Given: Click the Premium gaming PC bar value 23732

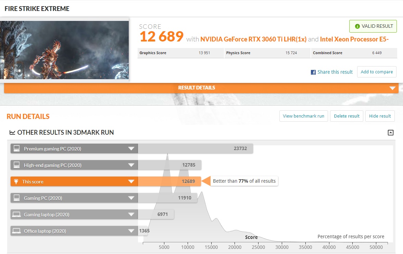Looking at the screenshot, I should pyautogui.click(x=240, y=148).
